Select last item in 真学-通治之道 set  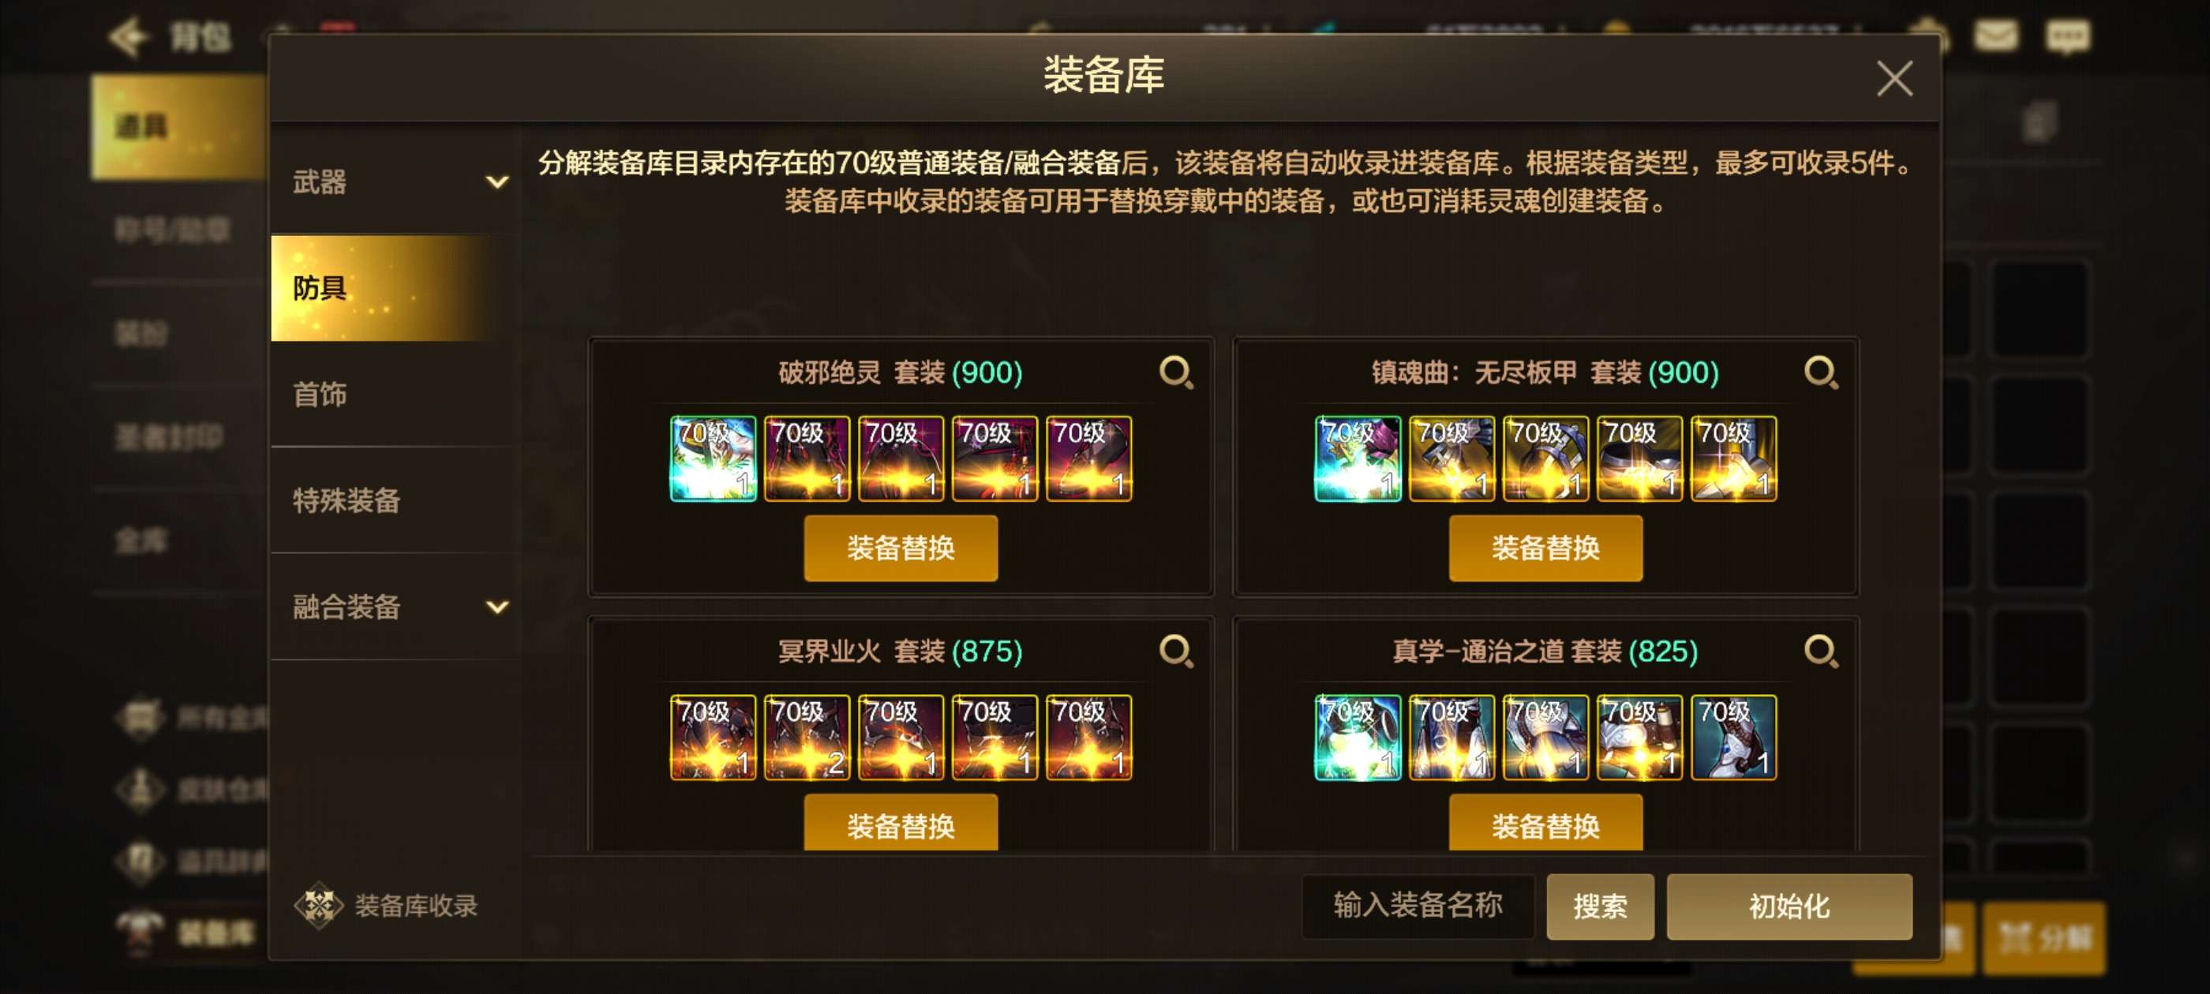(x=1733, y=738)
